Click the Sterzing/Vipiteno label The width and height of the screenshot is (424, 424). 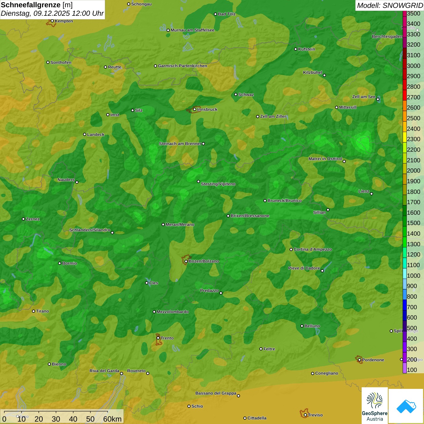click(x=218, y=184)
